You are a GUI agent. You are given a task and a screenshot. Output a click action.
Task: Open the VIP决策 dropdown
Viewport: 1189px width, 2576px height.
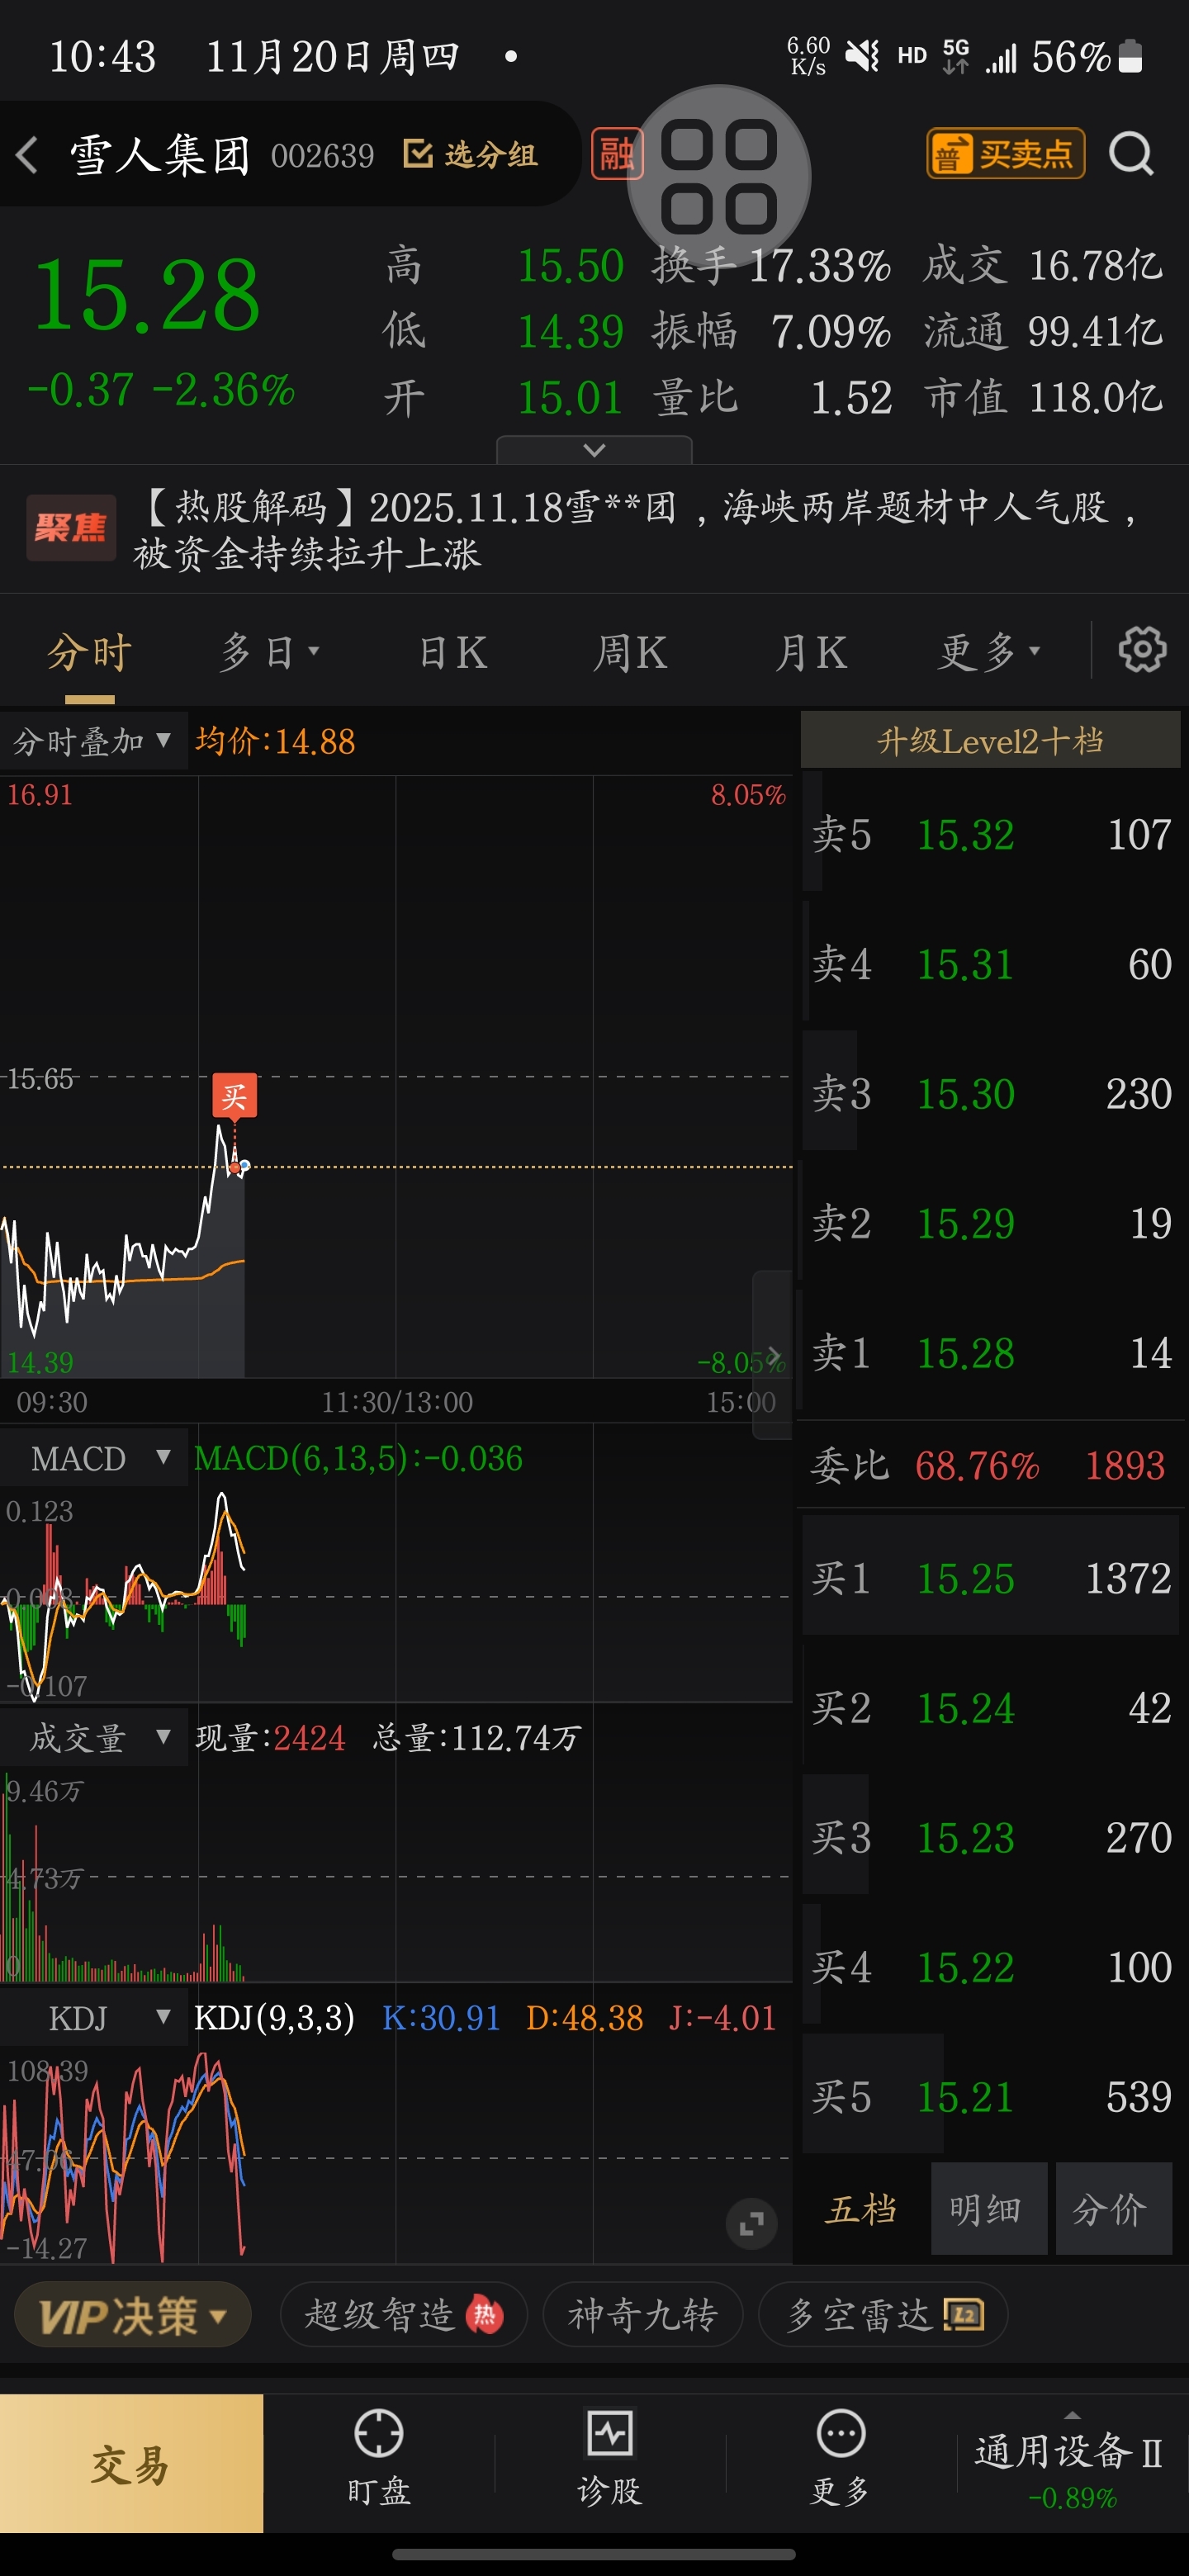click(132, 2315)
